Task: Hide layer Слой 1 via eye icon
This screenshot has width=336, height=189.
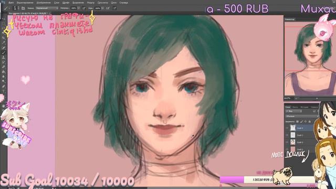Action: (287, 149)
